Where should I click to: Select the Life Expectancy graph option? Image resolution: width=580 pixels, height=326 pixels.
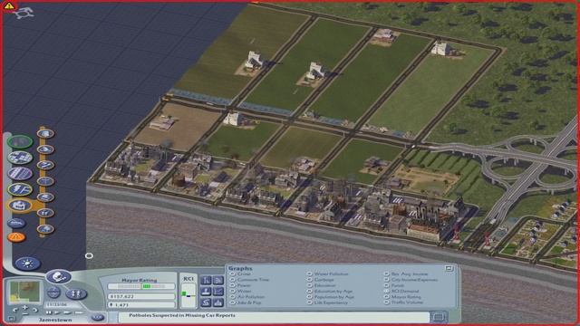click(310, 302)
